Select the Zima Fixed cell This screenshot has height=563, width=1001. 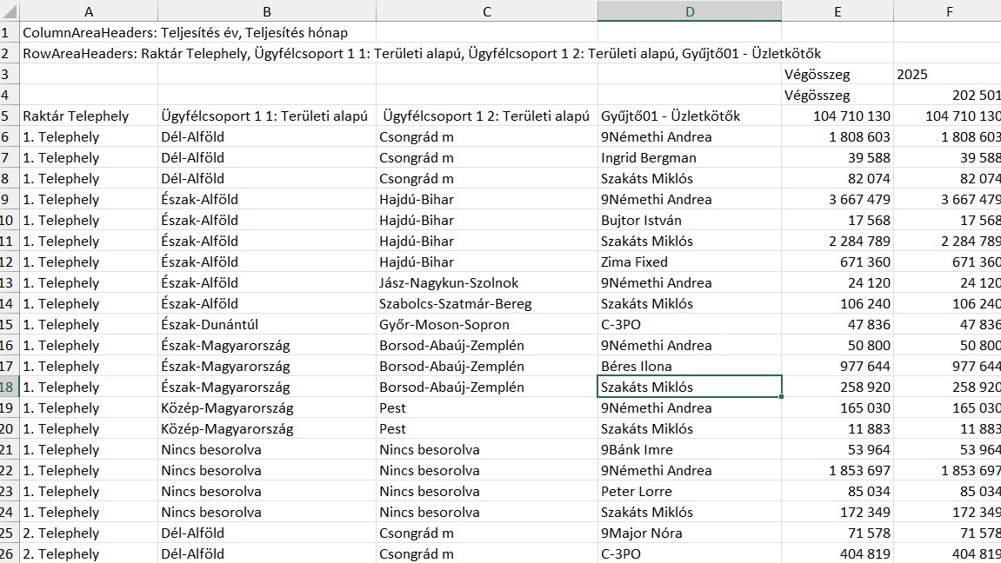tap(634, 262)
